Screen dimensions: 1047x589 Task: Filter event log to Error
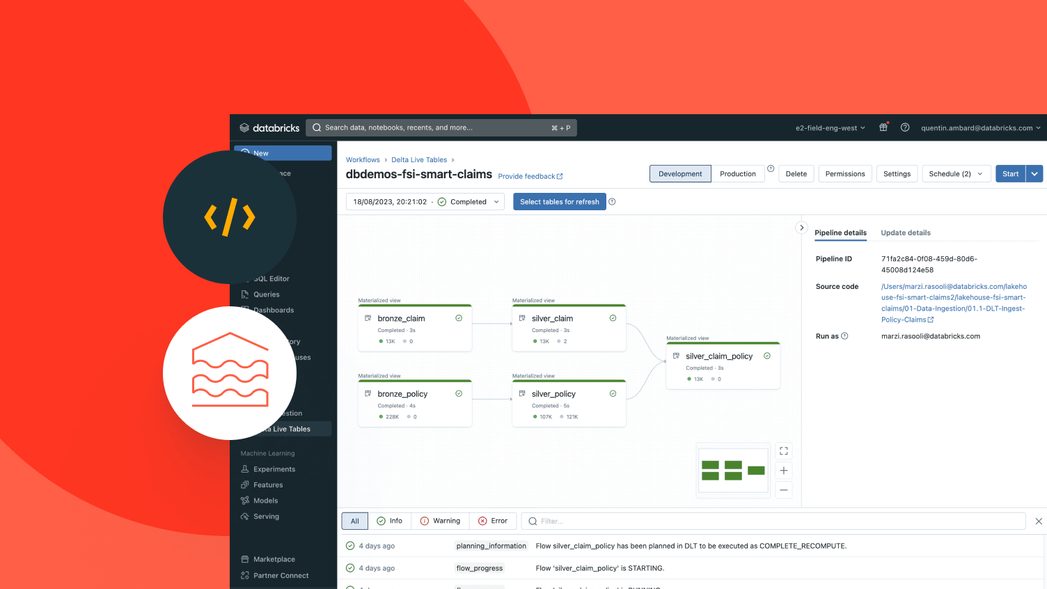(493, 521)
